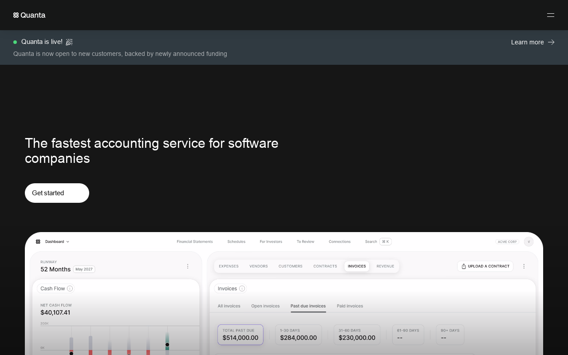Click the Cash Flow info icon
The width and height of the screenshot is (568, 355).
coord(70,288)
